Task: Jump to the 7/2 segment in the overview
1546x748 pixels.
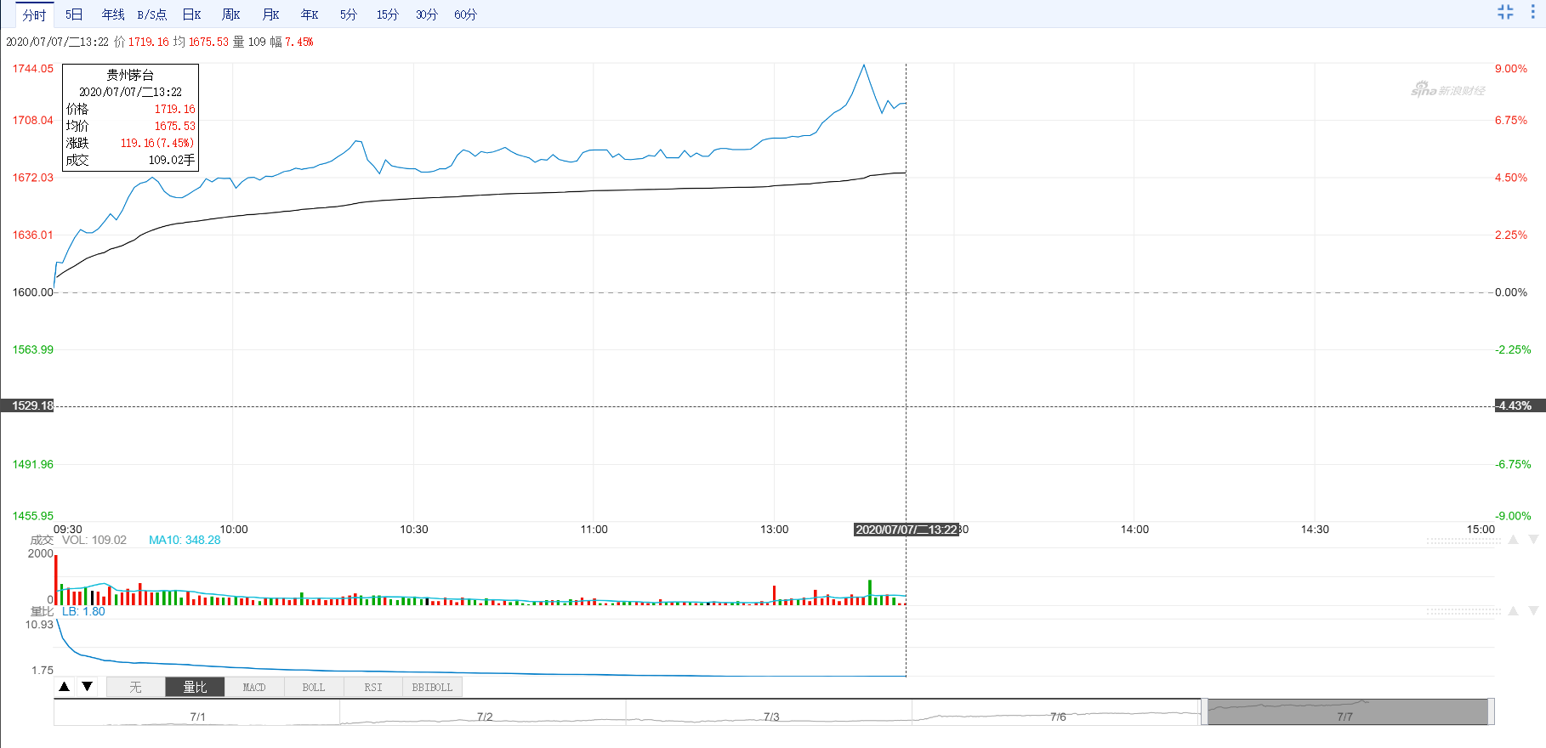Action: click(485, 717)
